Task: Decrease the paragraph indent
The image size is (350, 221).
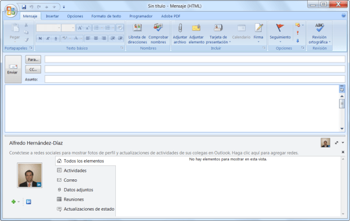Action: [x=113, y=38]
